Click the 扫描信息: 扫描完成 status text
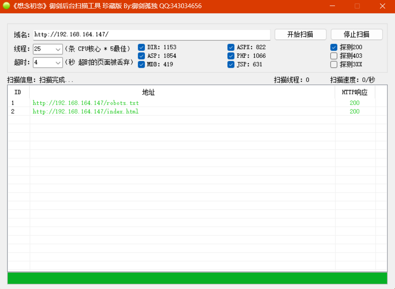Image resolution: width=395 pixels, height=289 pixels. pos(40,80)
